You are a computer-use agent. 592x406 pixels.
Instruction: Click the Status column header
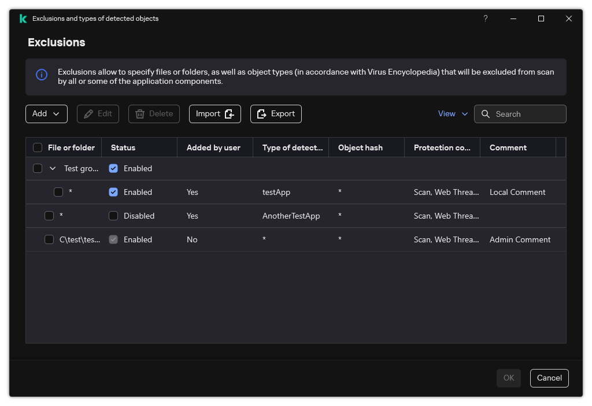point(123,147)
